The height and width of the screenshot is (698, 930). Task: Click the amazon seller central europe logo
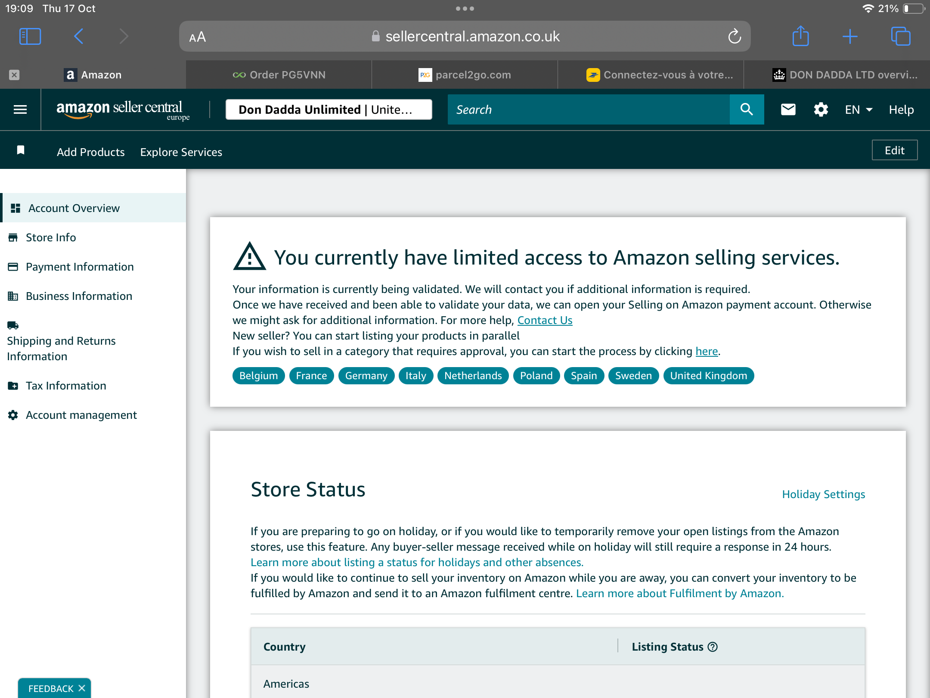123,110
